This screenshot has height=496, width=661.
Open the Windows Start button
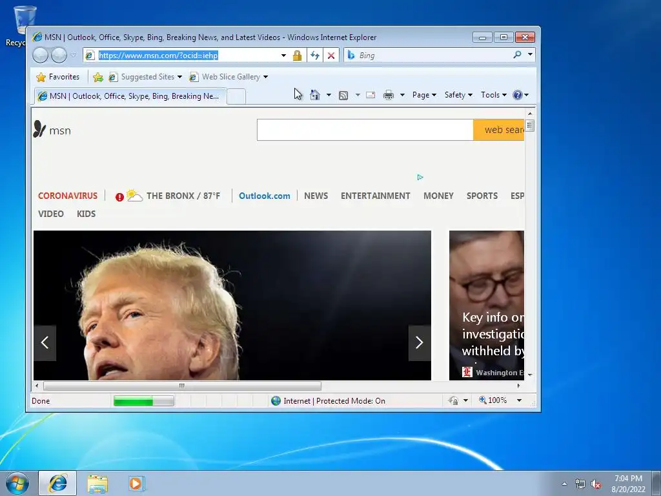point(17,483)
